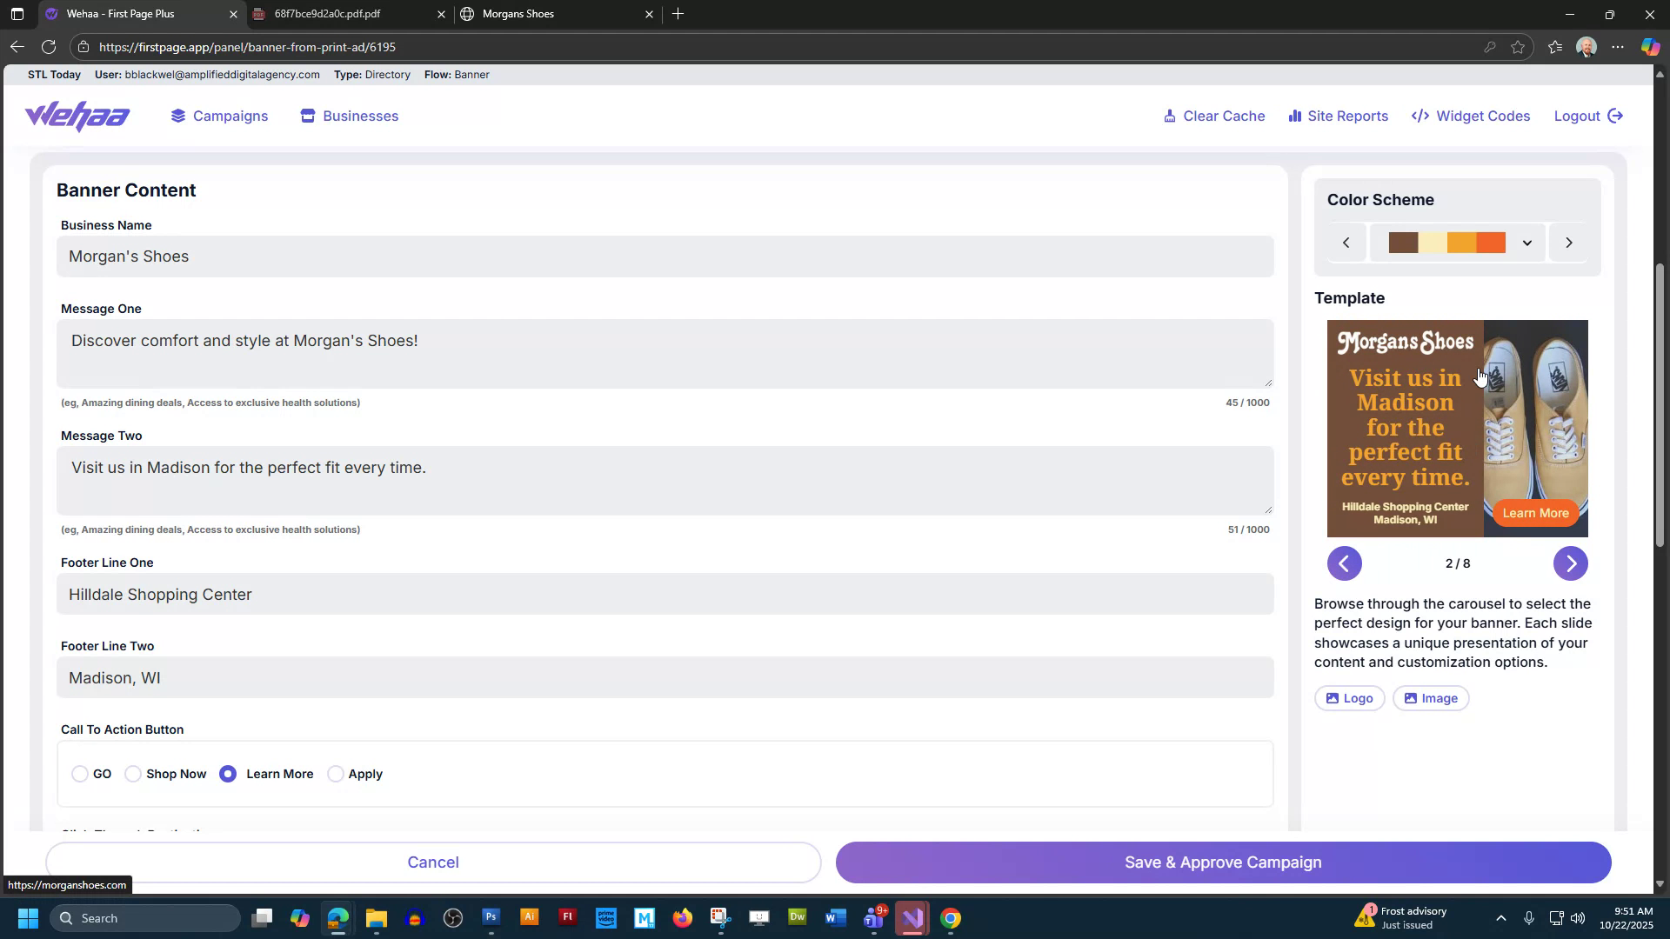Viewport: 1670px width, 939px height.
Task: Click the Wehaa logo
Action: coord(77,116)
